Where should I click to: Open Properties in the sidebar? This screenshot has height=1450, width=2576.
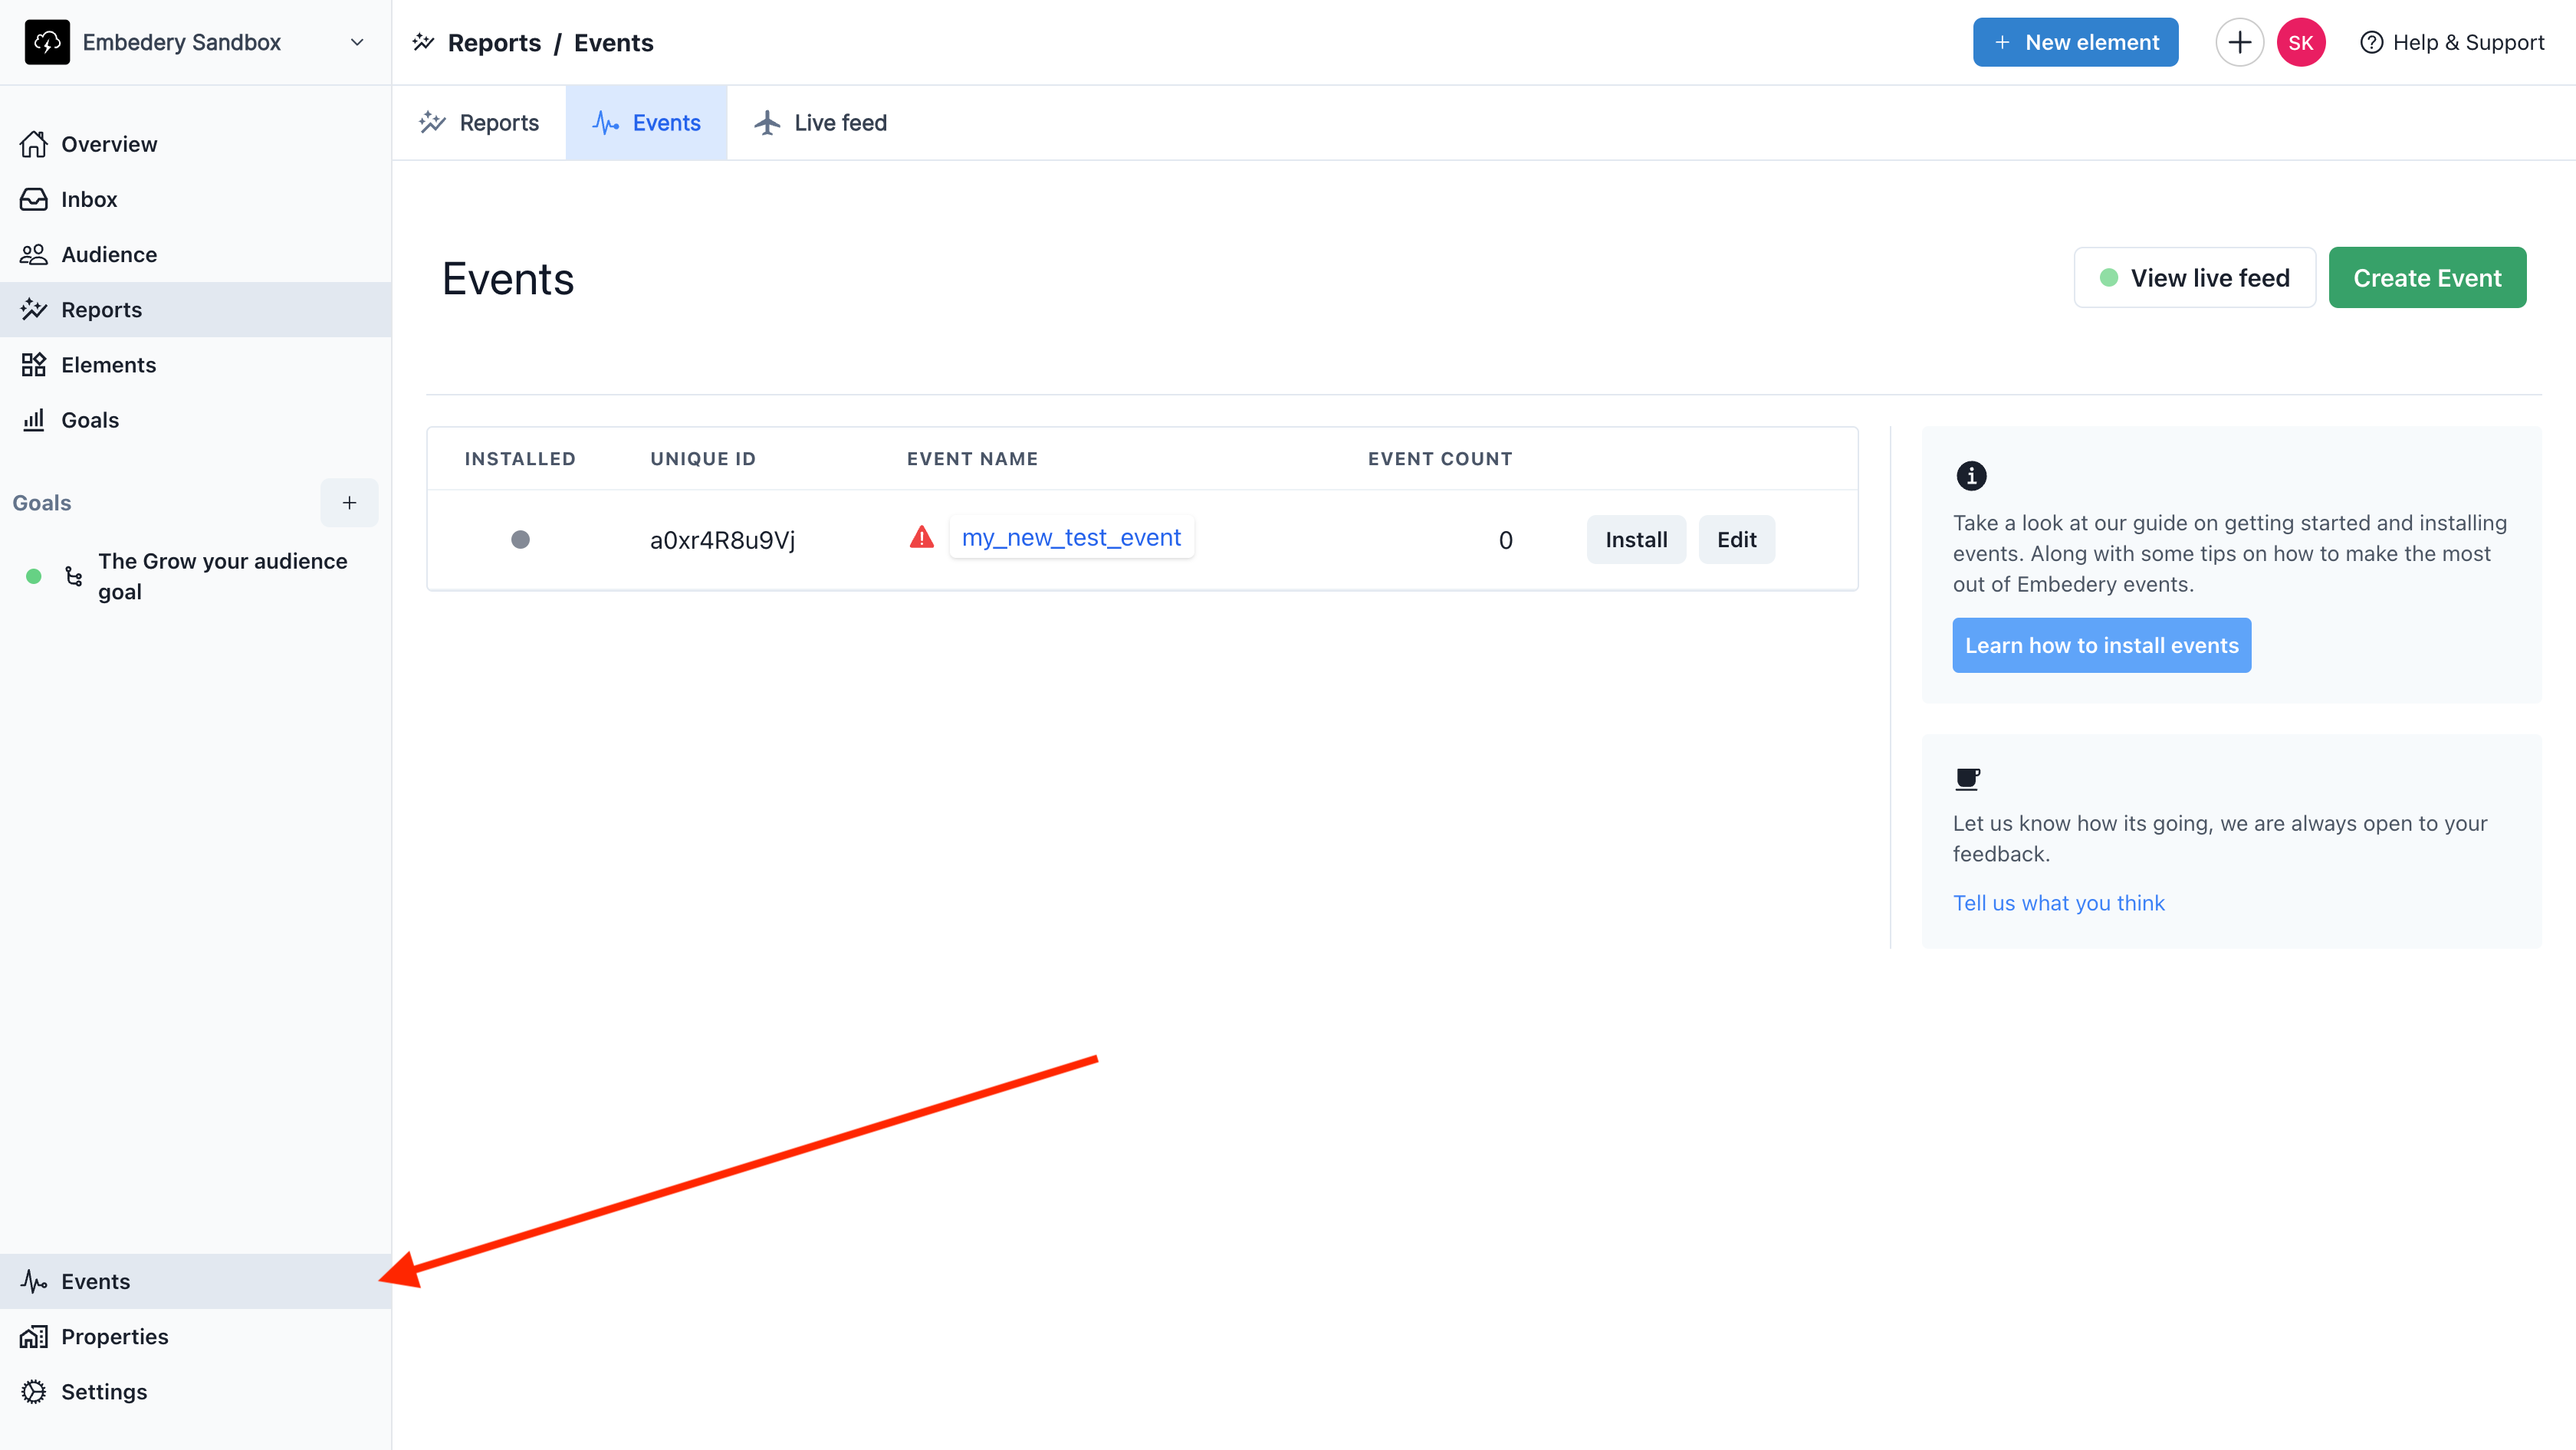click(x=195, y=1336)
